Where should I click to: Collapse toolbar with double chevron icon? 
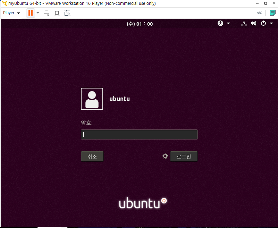259,13
